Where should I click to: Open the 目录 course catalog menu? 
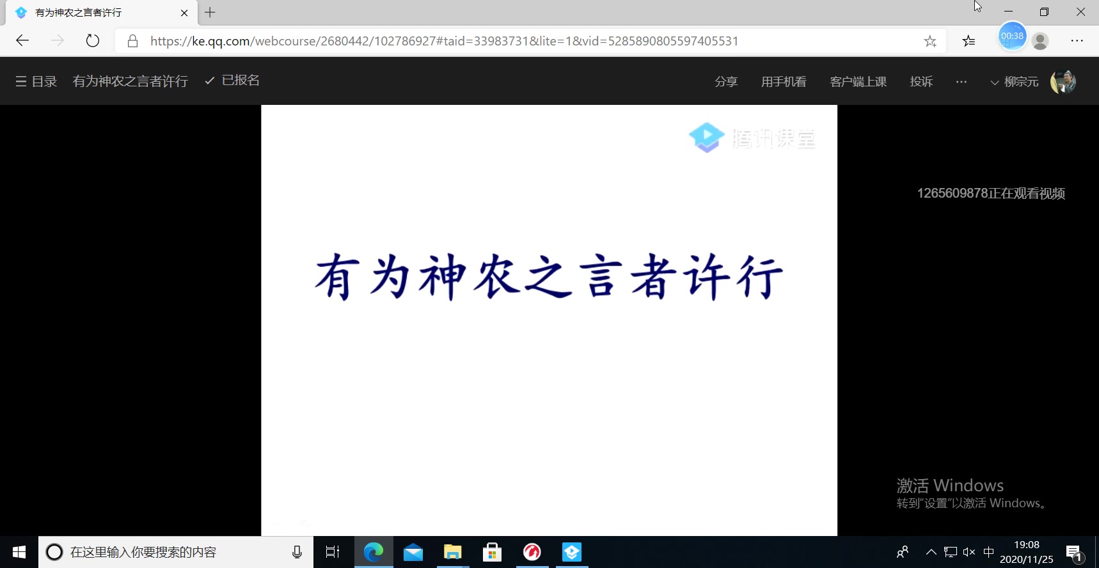pos(36,81)
